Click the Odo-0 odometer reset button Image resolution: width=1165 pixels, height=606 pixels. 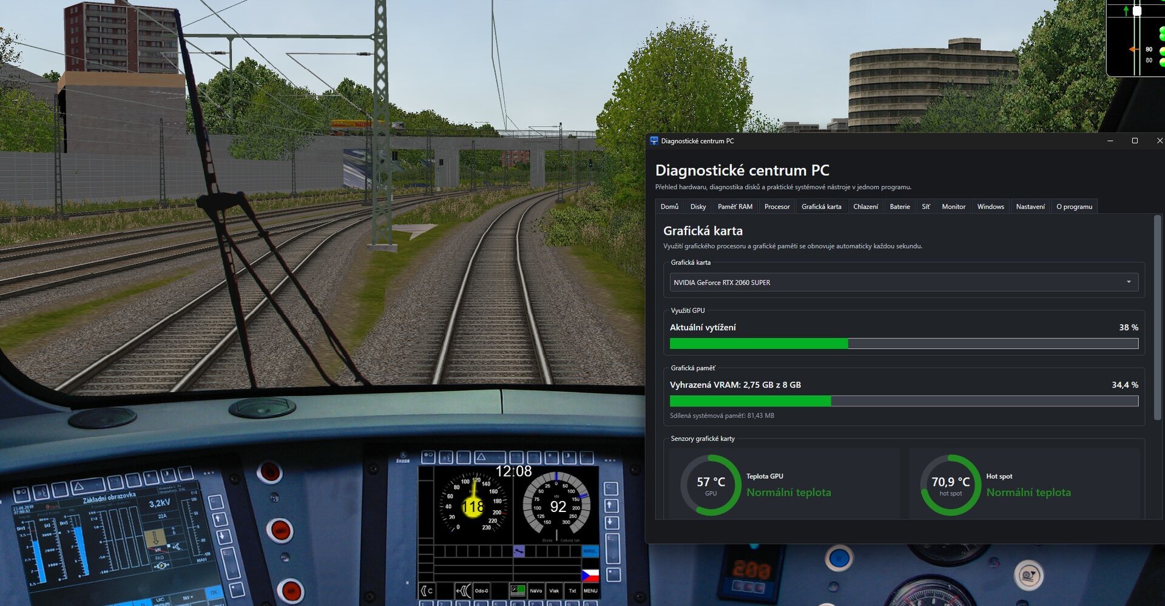[481, 590]
